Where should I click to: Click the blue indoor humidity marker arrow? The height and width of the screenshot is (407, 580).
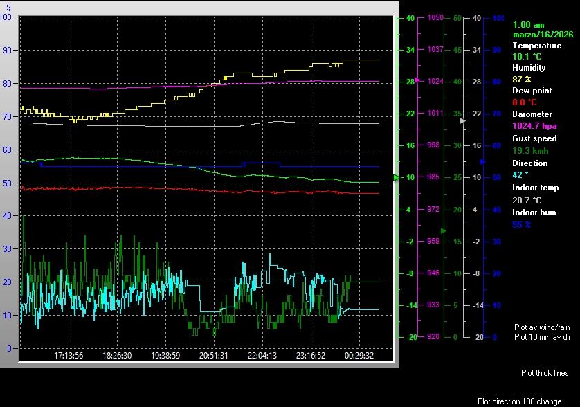point(482,161)
